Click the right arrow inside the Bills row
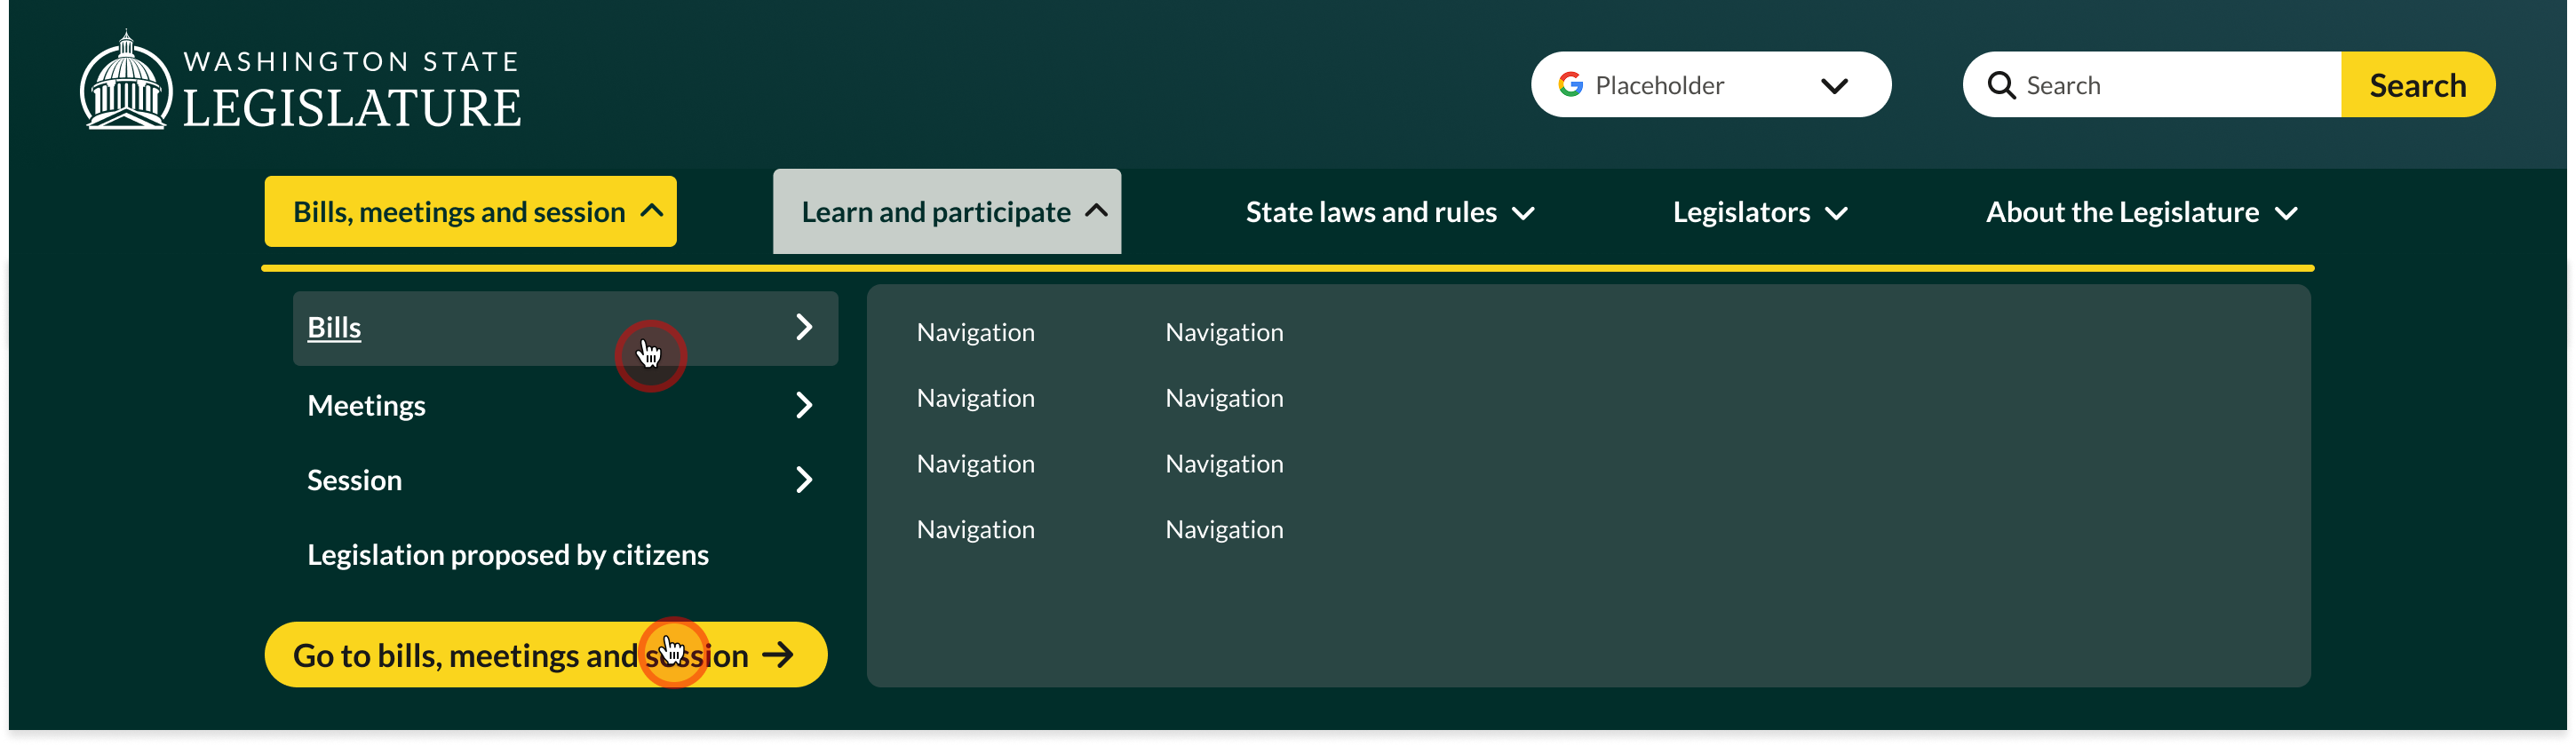The width and height of the screenshot is (2576, 746). coord(805,326)
